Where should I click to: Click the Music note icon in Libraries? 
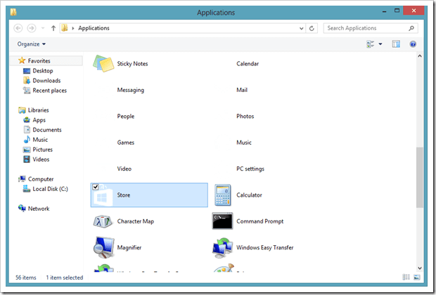pos(27,140)
